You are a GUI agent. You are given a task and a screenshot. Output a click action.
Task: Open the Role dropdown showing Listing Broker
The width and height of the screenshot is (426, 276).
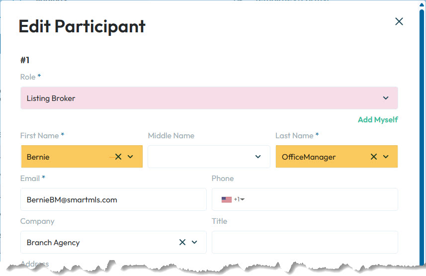pyautogui.click(x=209, y=98)
